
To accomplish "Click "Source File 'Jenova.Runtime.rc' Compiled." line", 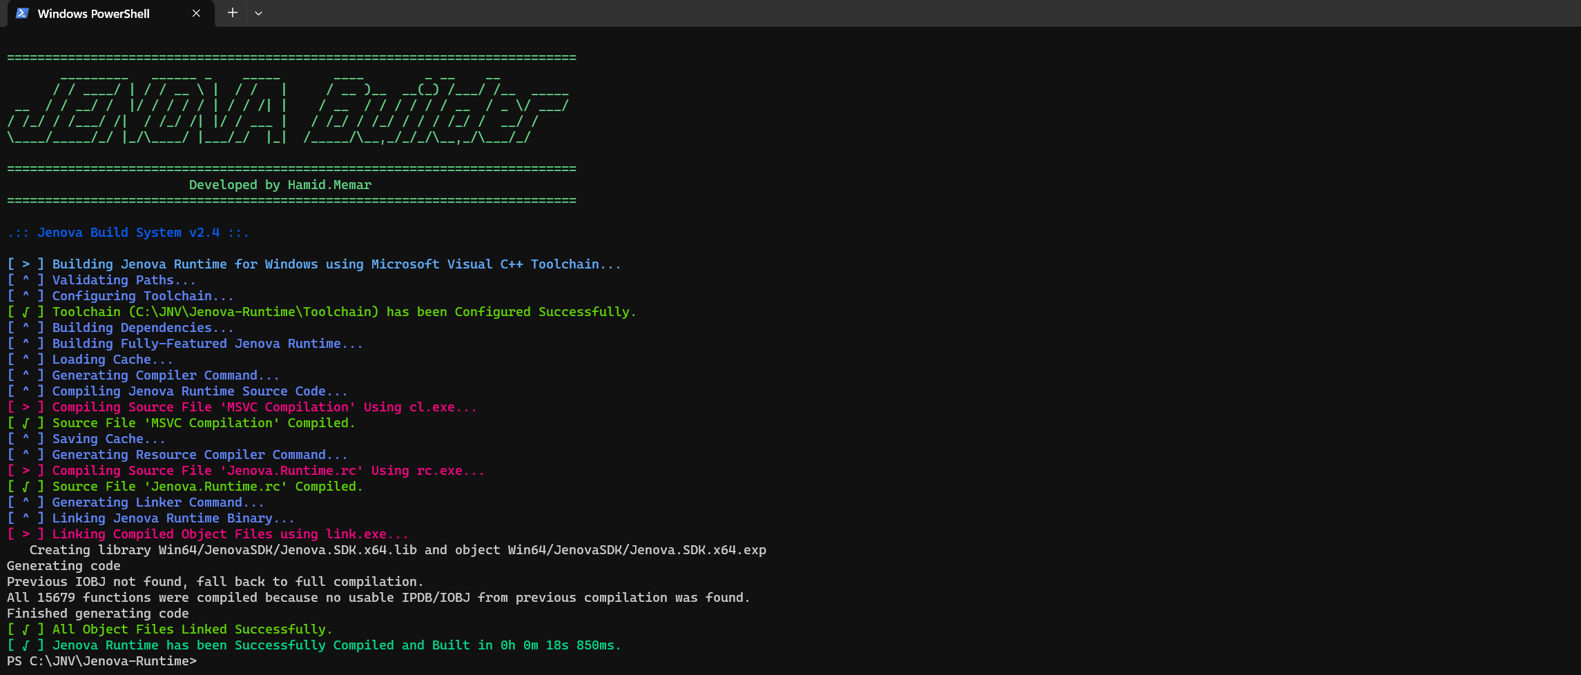I will (x=185, y=487).
